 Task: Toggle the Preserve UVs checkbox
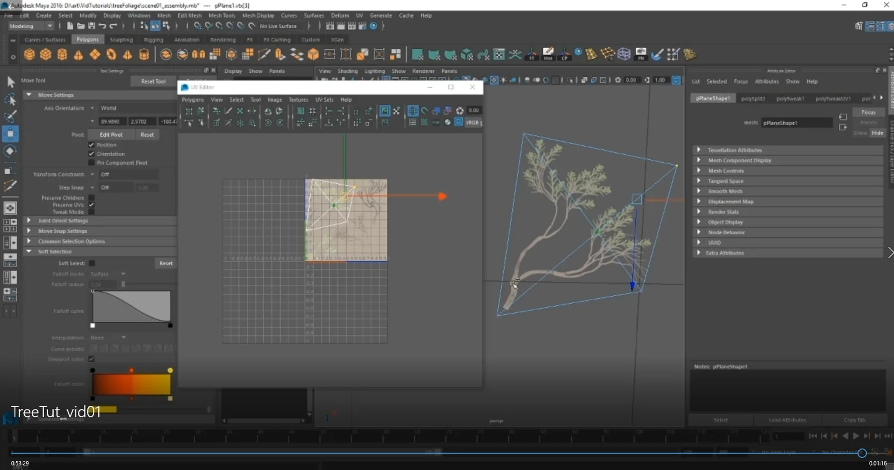92,204
